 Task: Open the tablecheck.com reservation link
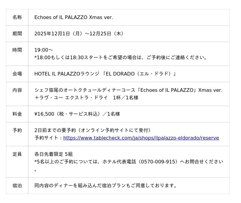click(x=141, y=138)
